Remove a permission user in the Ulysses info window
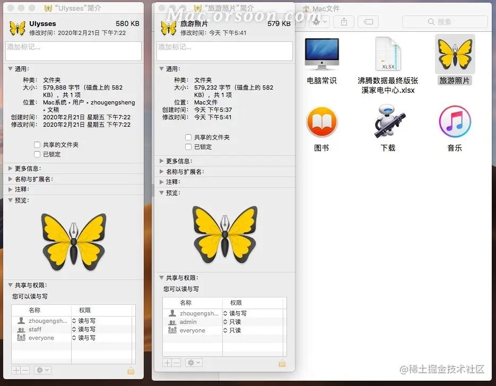Image resolution: width=496 pixels, height=386 pixels. tap(25, 370)
